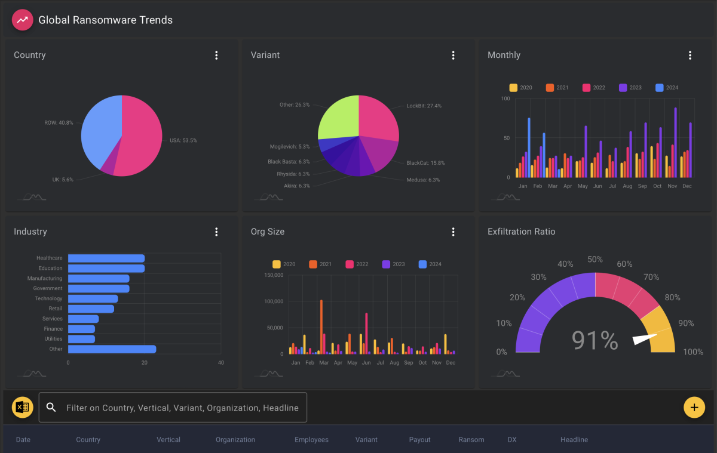The width and height of the screenshot is (717, 453).
Task: Sort table by Variant column header
Action: tap(366, 440)
